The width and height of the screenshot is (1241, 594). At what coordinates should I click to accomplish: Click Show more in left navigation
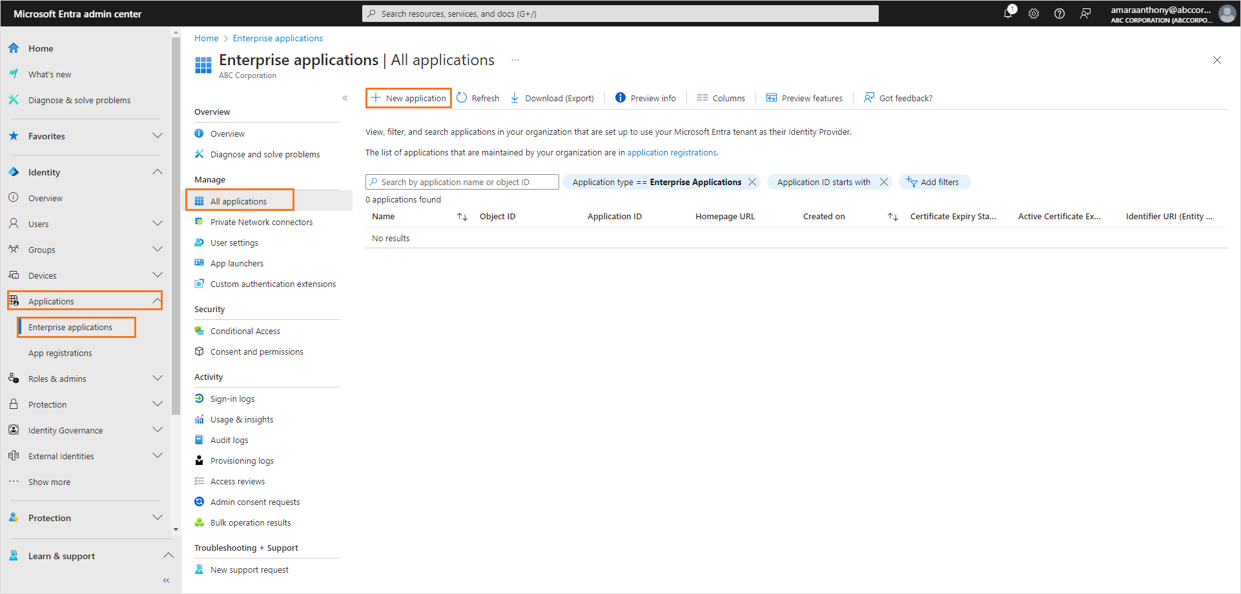[x=49, y=482]
